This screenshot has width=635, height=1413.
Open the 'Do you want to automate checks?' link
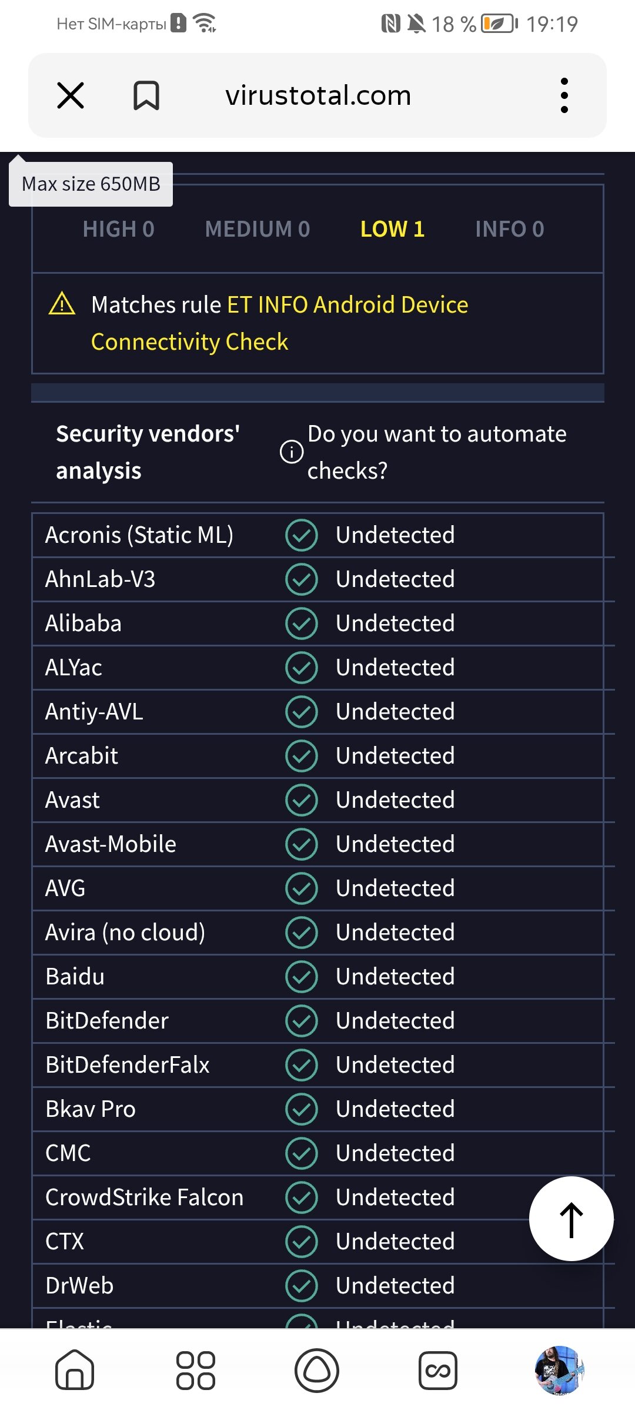[436, 452]
